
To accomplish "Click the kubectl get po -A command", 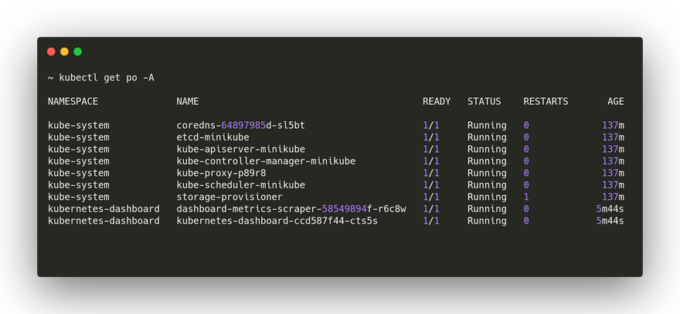I will 100,78.
